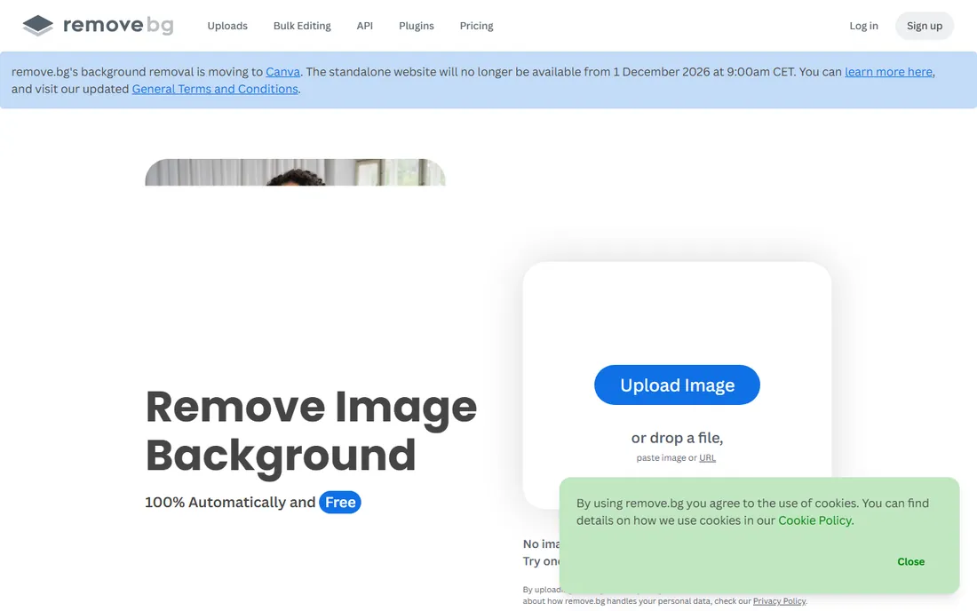Image resolution: width=977 pixels, height=611 pixels.
Task: Go to the API page
Action: (x=364, y=26)
